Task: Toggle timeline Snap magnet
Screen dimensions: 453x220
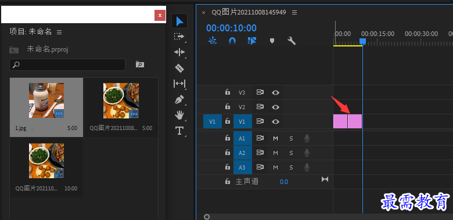Action: [x=232, y=41]
